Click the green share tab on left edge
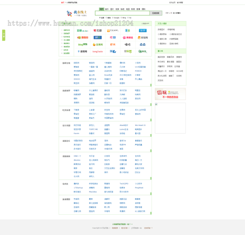This screenshot has height=235, width=245. (4, 35)
